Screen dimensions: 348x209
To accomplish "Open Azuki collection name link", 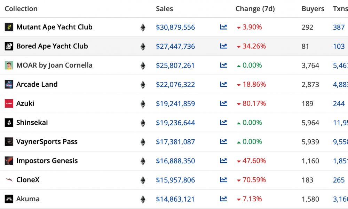I will coord(25,103).
